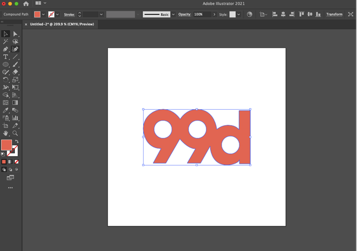Activate the Hand tool
The height and width of the screenshot is (251, 357).
(x=5, y=133)
